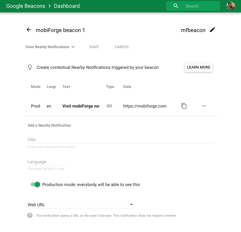
Task: Click the Visit mobiForge notification text
Action: click(81, 106)
